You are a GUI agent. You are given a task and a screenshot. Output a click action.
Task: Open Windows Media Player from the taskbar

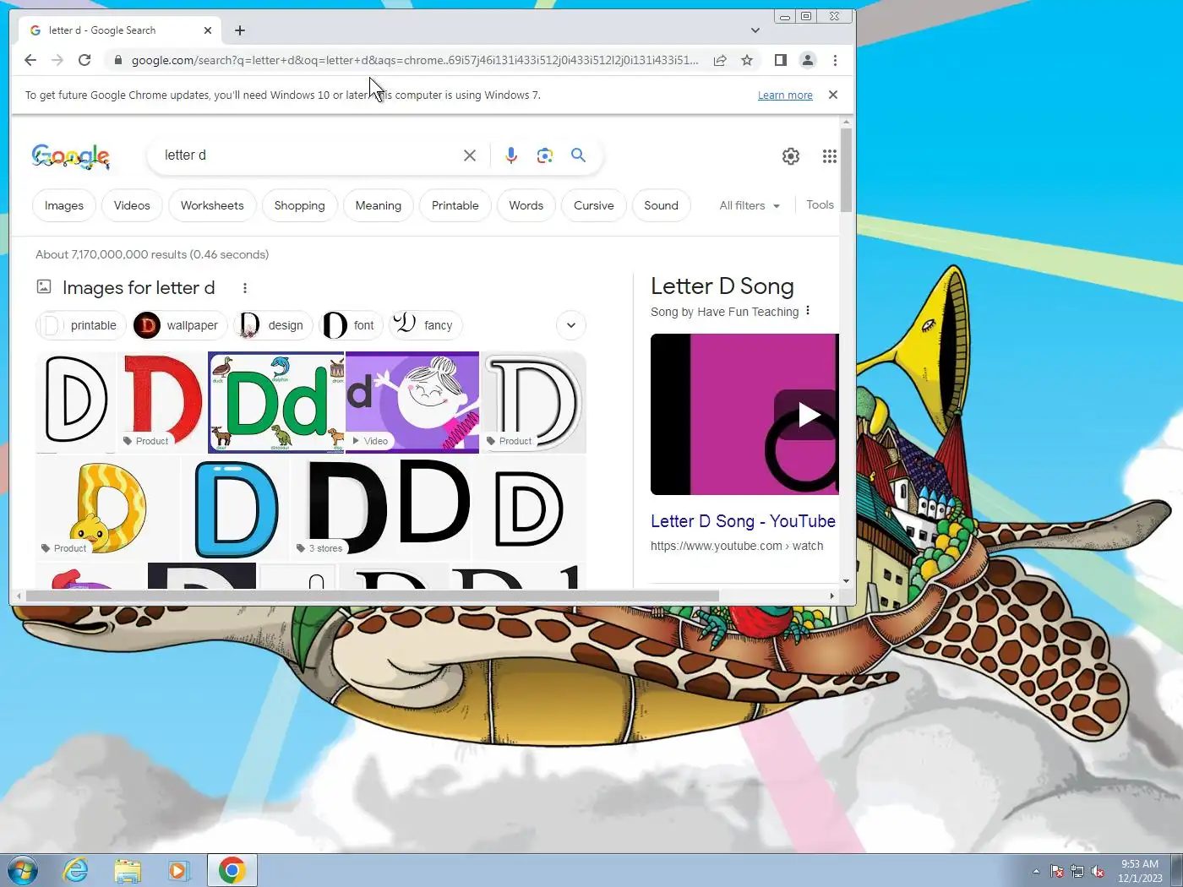(x=178, y=870)
